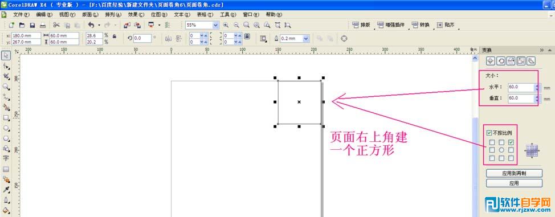Select the Text tool (字)

[6, 158]
